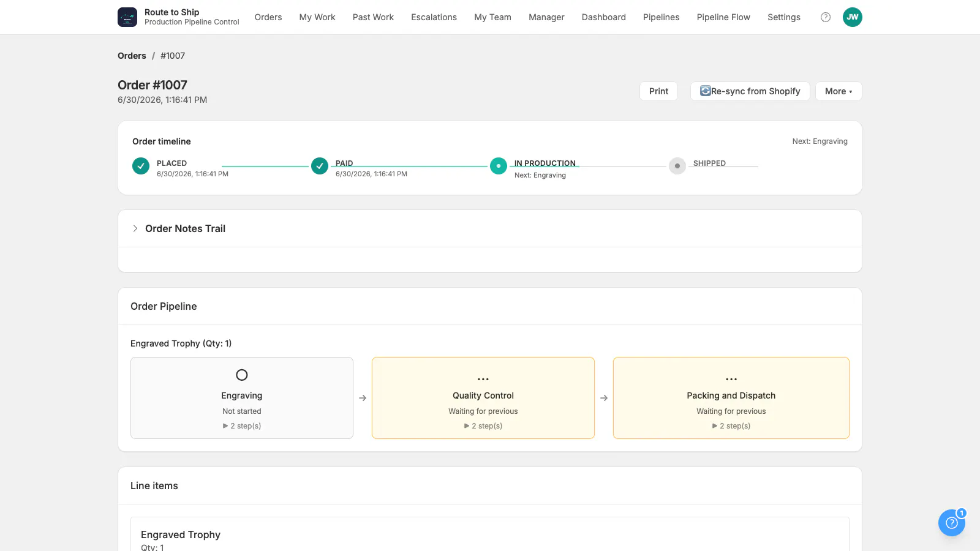Screen dimensions: 980x551
Task: Expand Packing and Dispatch's 2 step(s) disclosure
Action: pyautogui.click(x=731, y=425)
